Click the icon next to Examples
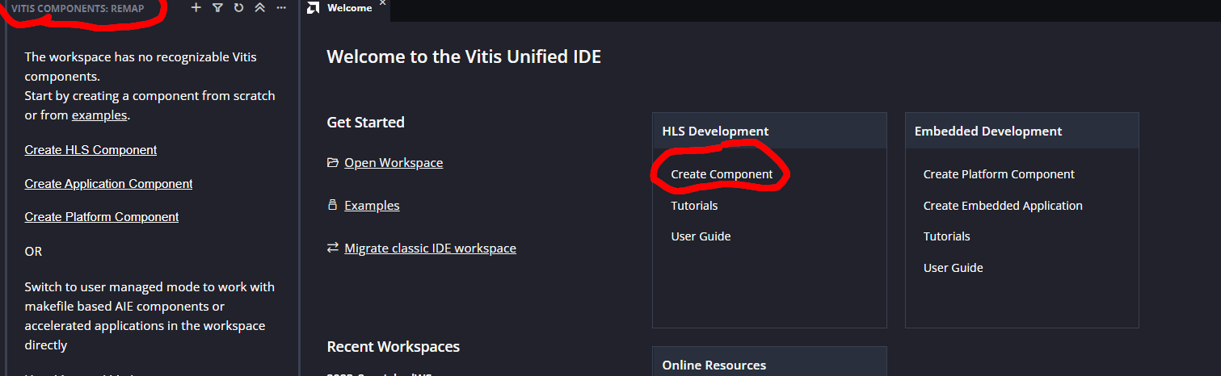Screen dimensions: 1221x376 click(x=332, y=206)
